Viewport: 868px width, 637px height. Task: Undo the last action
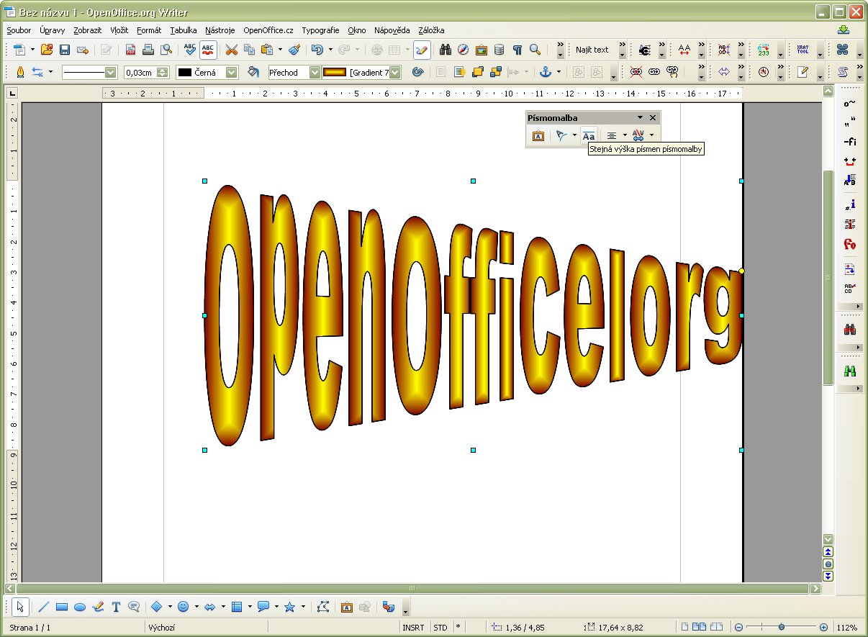[317, 50]
